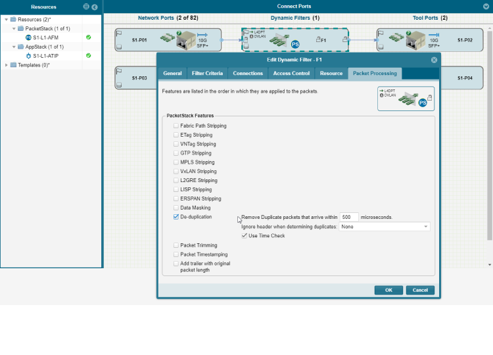Close the Edit Dynamic Filter dialog
The image size is (493, 355).
[x=434, y=60]
